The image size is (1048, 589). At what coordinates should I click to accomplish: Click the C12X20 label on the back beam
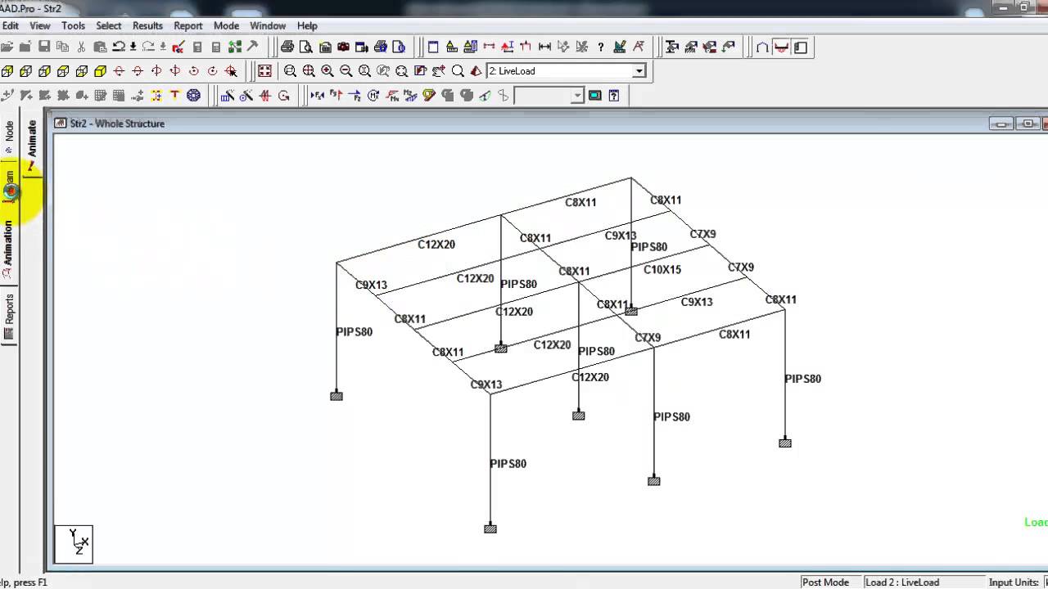436,244
